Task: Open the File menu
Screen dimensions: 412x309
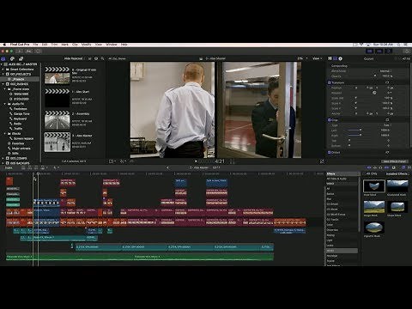Action: (x=35, y=45)
